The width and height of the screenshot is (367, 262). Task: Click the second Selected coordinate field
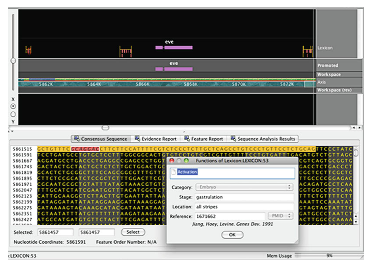point(96,232)
